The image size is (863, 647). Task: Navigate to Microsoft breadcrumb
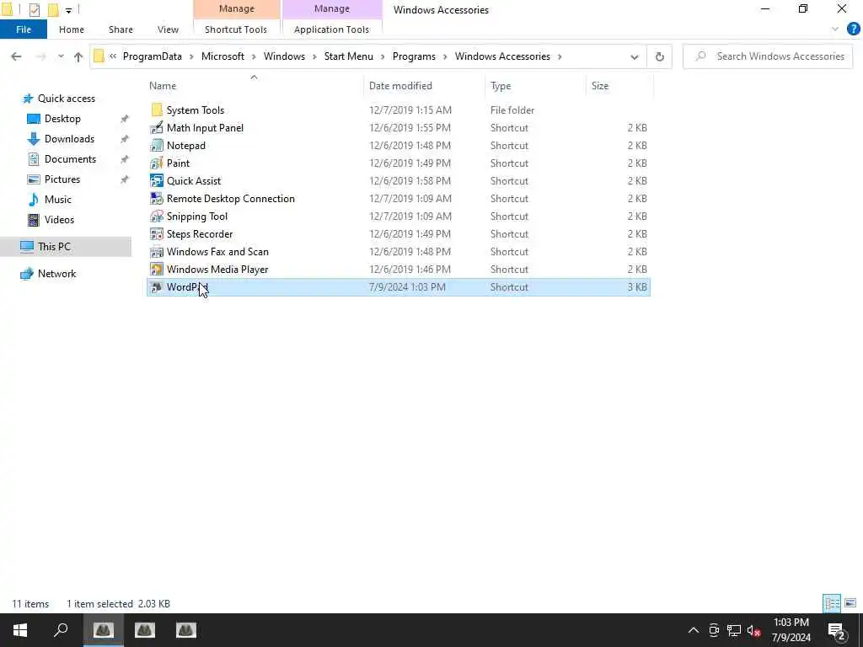(222, 56)
